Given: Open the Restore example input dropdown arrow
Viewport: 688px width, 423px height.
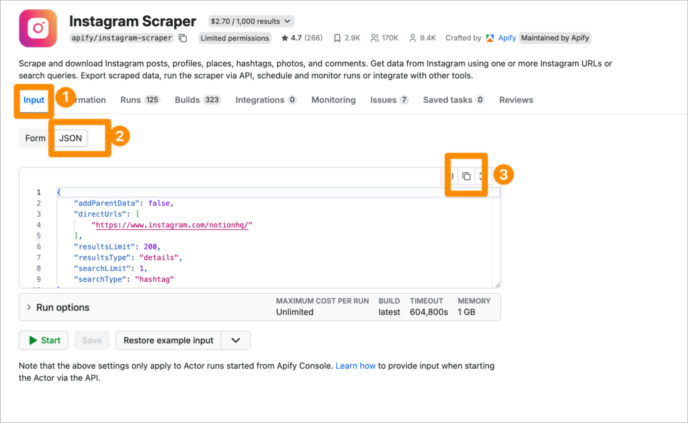Looking at the screenshot, I should click(x=235, y=340).
